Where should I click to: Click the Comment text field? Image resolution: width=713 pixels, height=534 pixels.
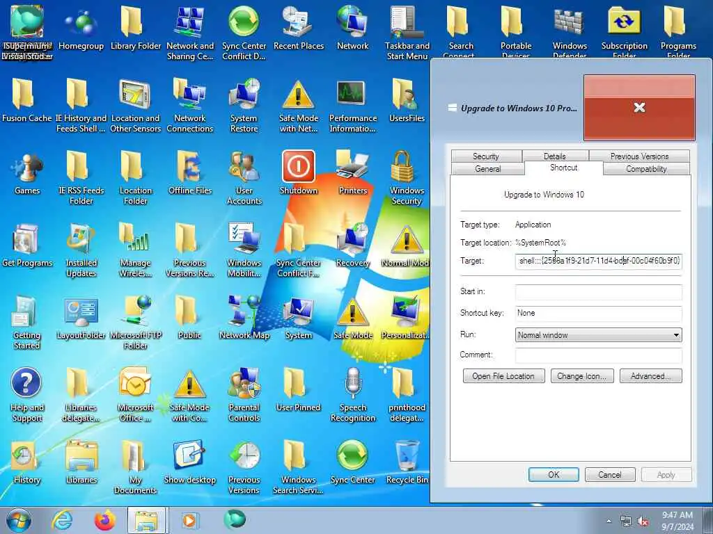click(598, 355)
